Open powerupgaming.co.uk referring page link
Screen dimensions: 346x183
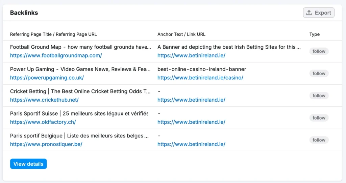47,78
